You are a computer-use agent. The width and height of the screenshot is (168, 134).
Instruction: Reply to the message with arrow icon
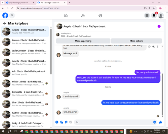point(154,47)
